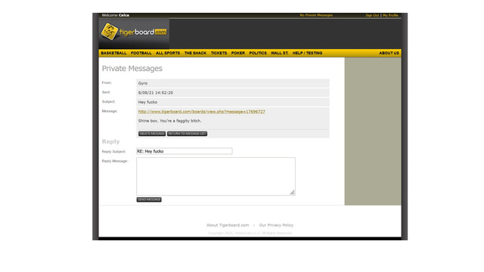Open the About Us page
The height and width of the screenshot is (272, 484).
(x=389, y=53)
